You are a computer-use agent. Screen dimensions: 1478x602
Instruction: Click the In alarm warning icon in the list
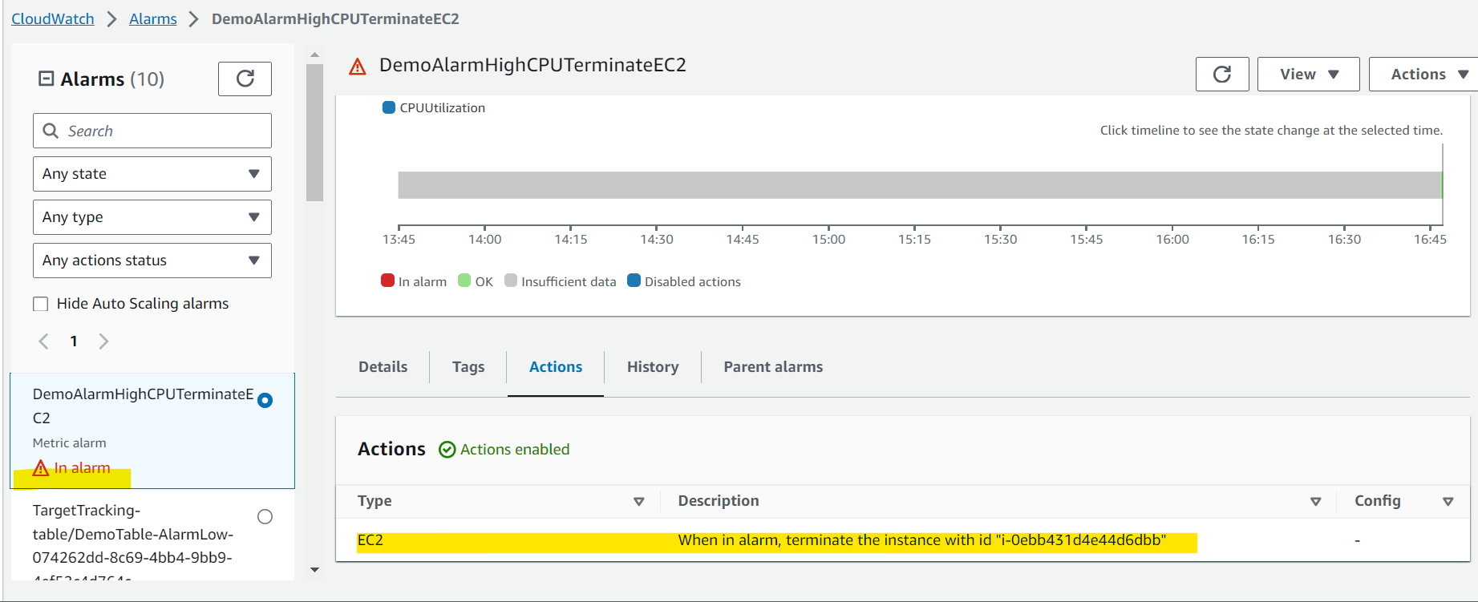click(x=41, y=468)
